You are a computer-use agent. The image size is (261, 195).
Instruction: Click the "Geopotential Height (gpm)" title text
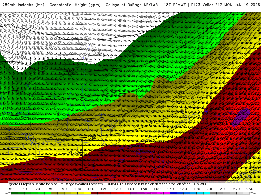(75, 5)
